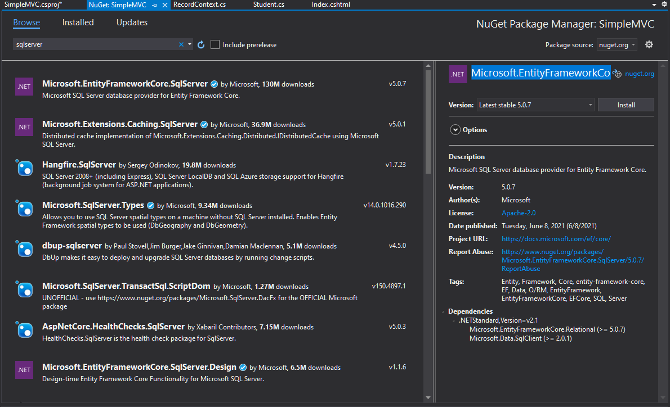Select the Microsoft.EntityFrameworkCore.SqlServer.Design package title
Screen dimensions: 670x407
[139, 367]
